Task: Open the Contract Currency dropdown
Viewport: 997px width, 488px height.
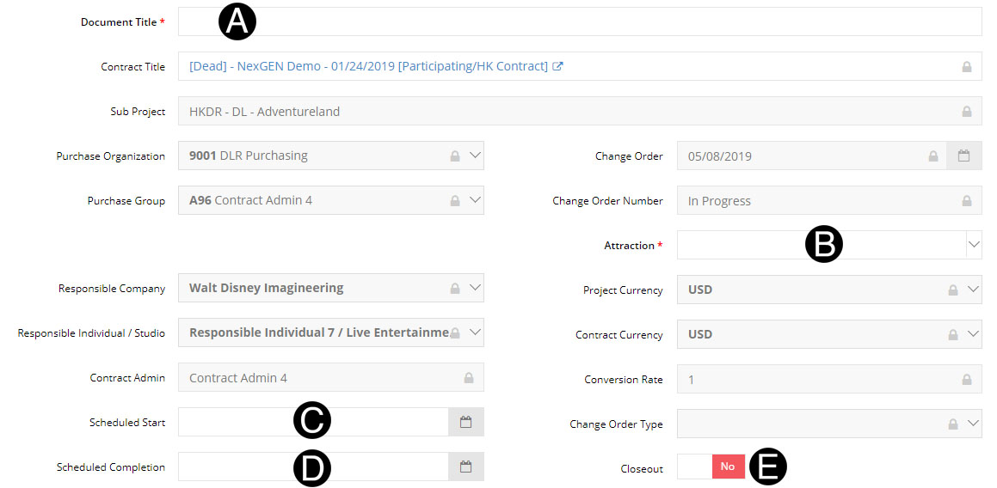Action: [x=973, y=334]
